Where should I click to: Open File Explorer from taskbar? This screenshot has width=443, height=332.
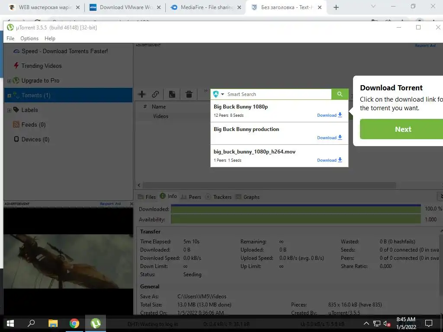click(53, 323)
